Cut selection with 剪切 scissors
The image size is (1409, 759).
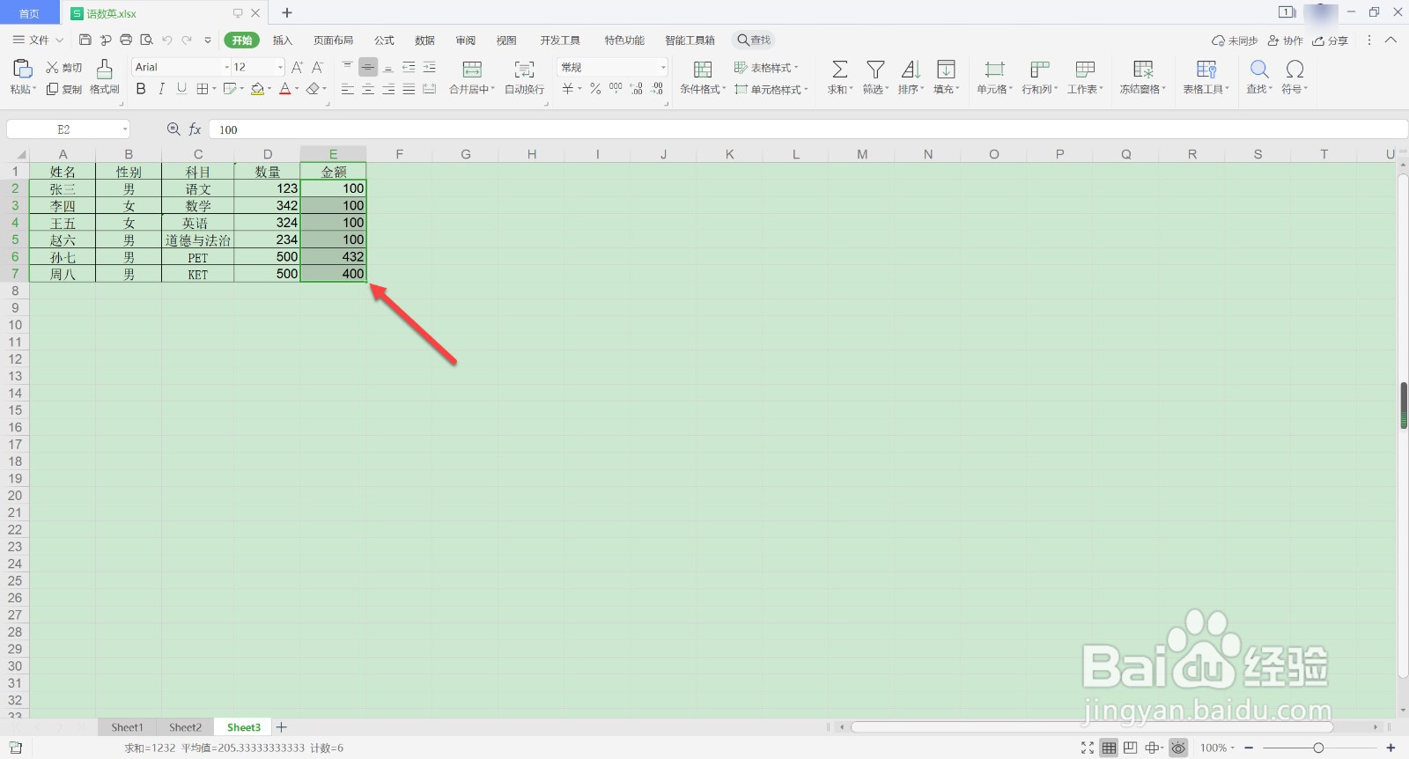click(63, 67)
